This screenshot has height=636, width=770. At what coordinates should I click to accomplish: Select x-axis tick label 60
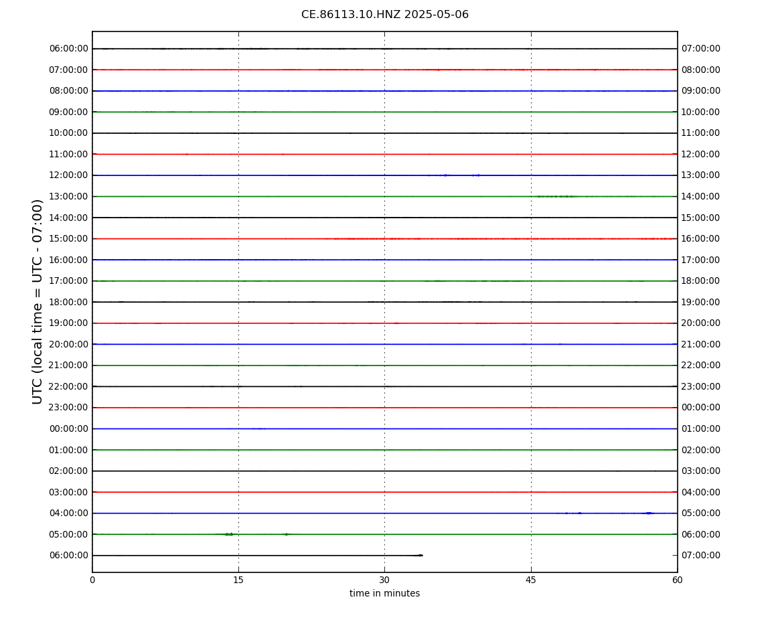tap(677, 580)
